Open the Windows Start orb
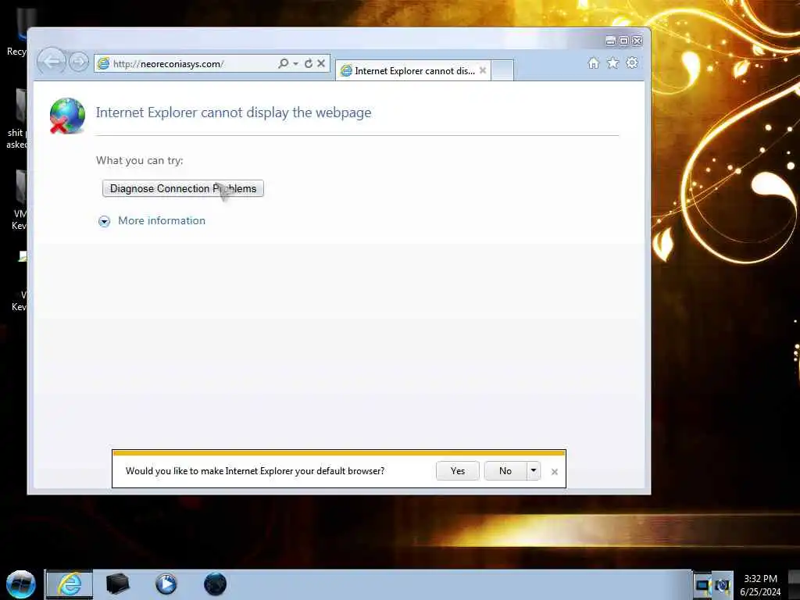This screenshot has height=600, width=800. (21, 584)
